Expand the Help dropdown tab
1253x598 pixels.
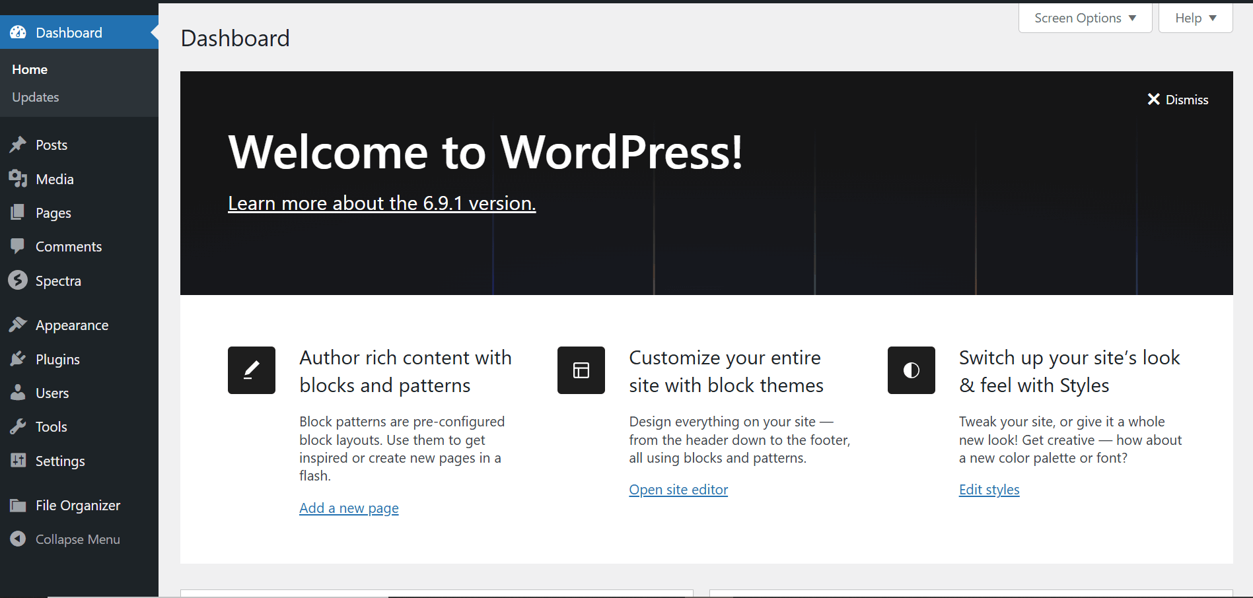(1196, 18)
